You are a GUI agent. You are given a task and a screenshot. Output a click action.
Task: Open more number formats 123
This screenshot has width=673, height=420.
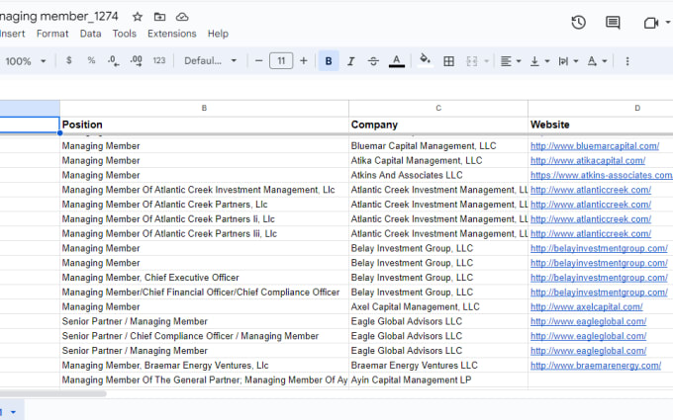tap(158, 61)
